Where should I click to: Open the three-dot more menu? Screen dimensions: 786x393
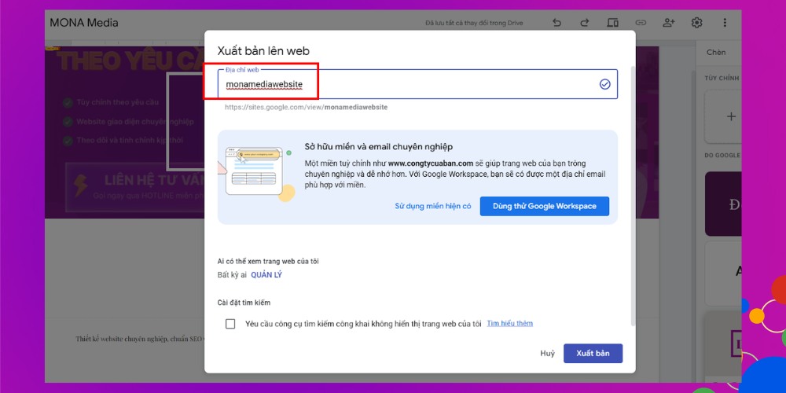tap(725, 23)
